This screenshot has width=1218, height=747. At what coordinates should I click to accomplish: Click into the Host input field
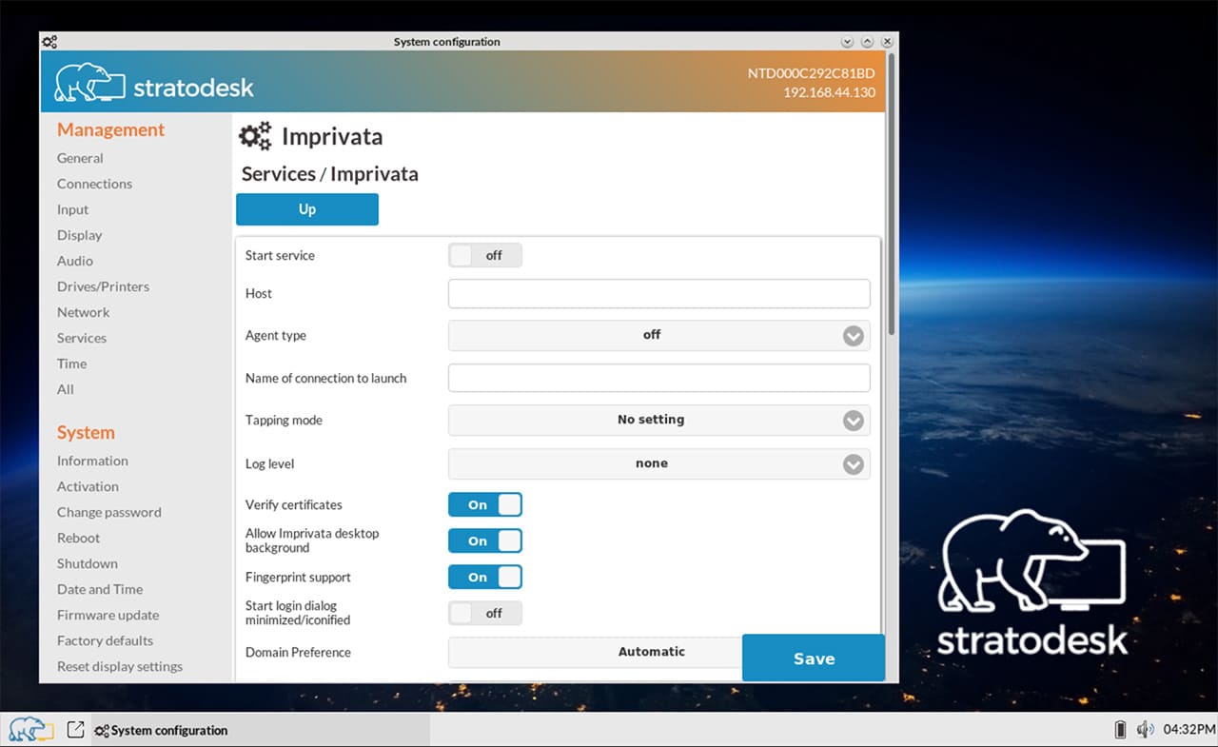point(658,293)
